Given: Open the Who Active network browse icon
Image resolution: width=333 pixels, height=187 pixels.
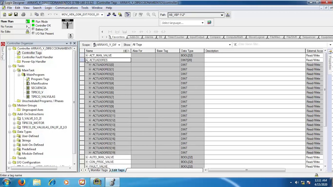Looking at the screenshot, I should (228, 15).
